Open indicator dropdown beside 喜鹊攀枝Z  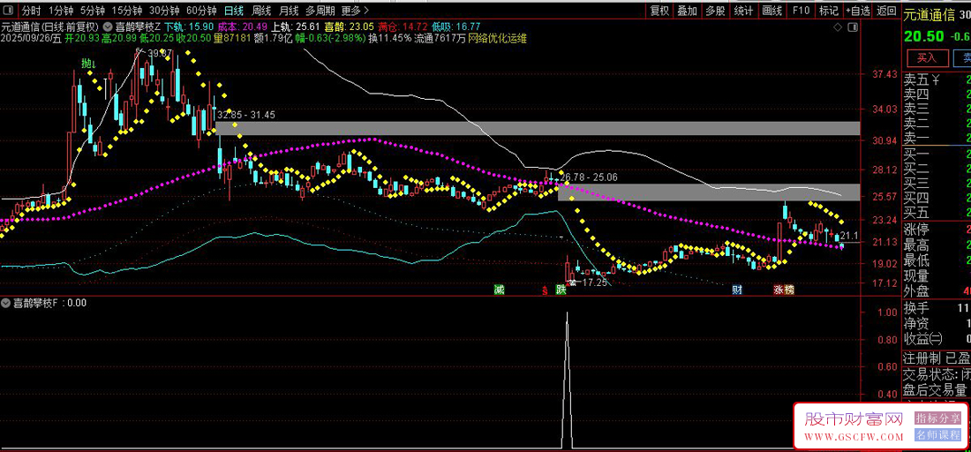pyautogui.click(x=108, y=26)
